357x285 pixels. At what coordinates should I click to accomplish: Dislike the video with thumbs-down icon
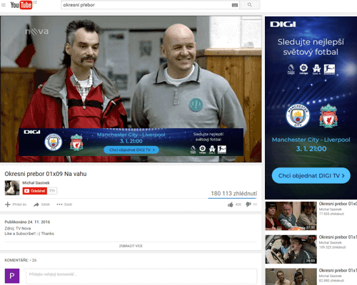(248, 204)
